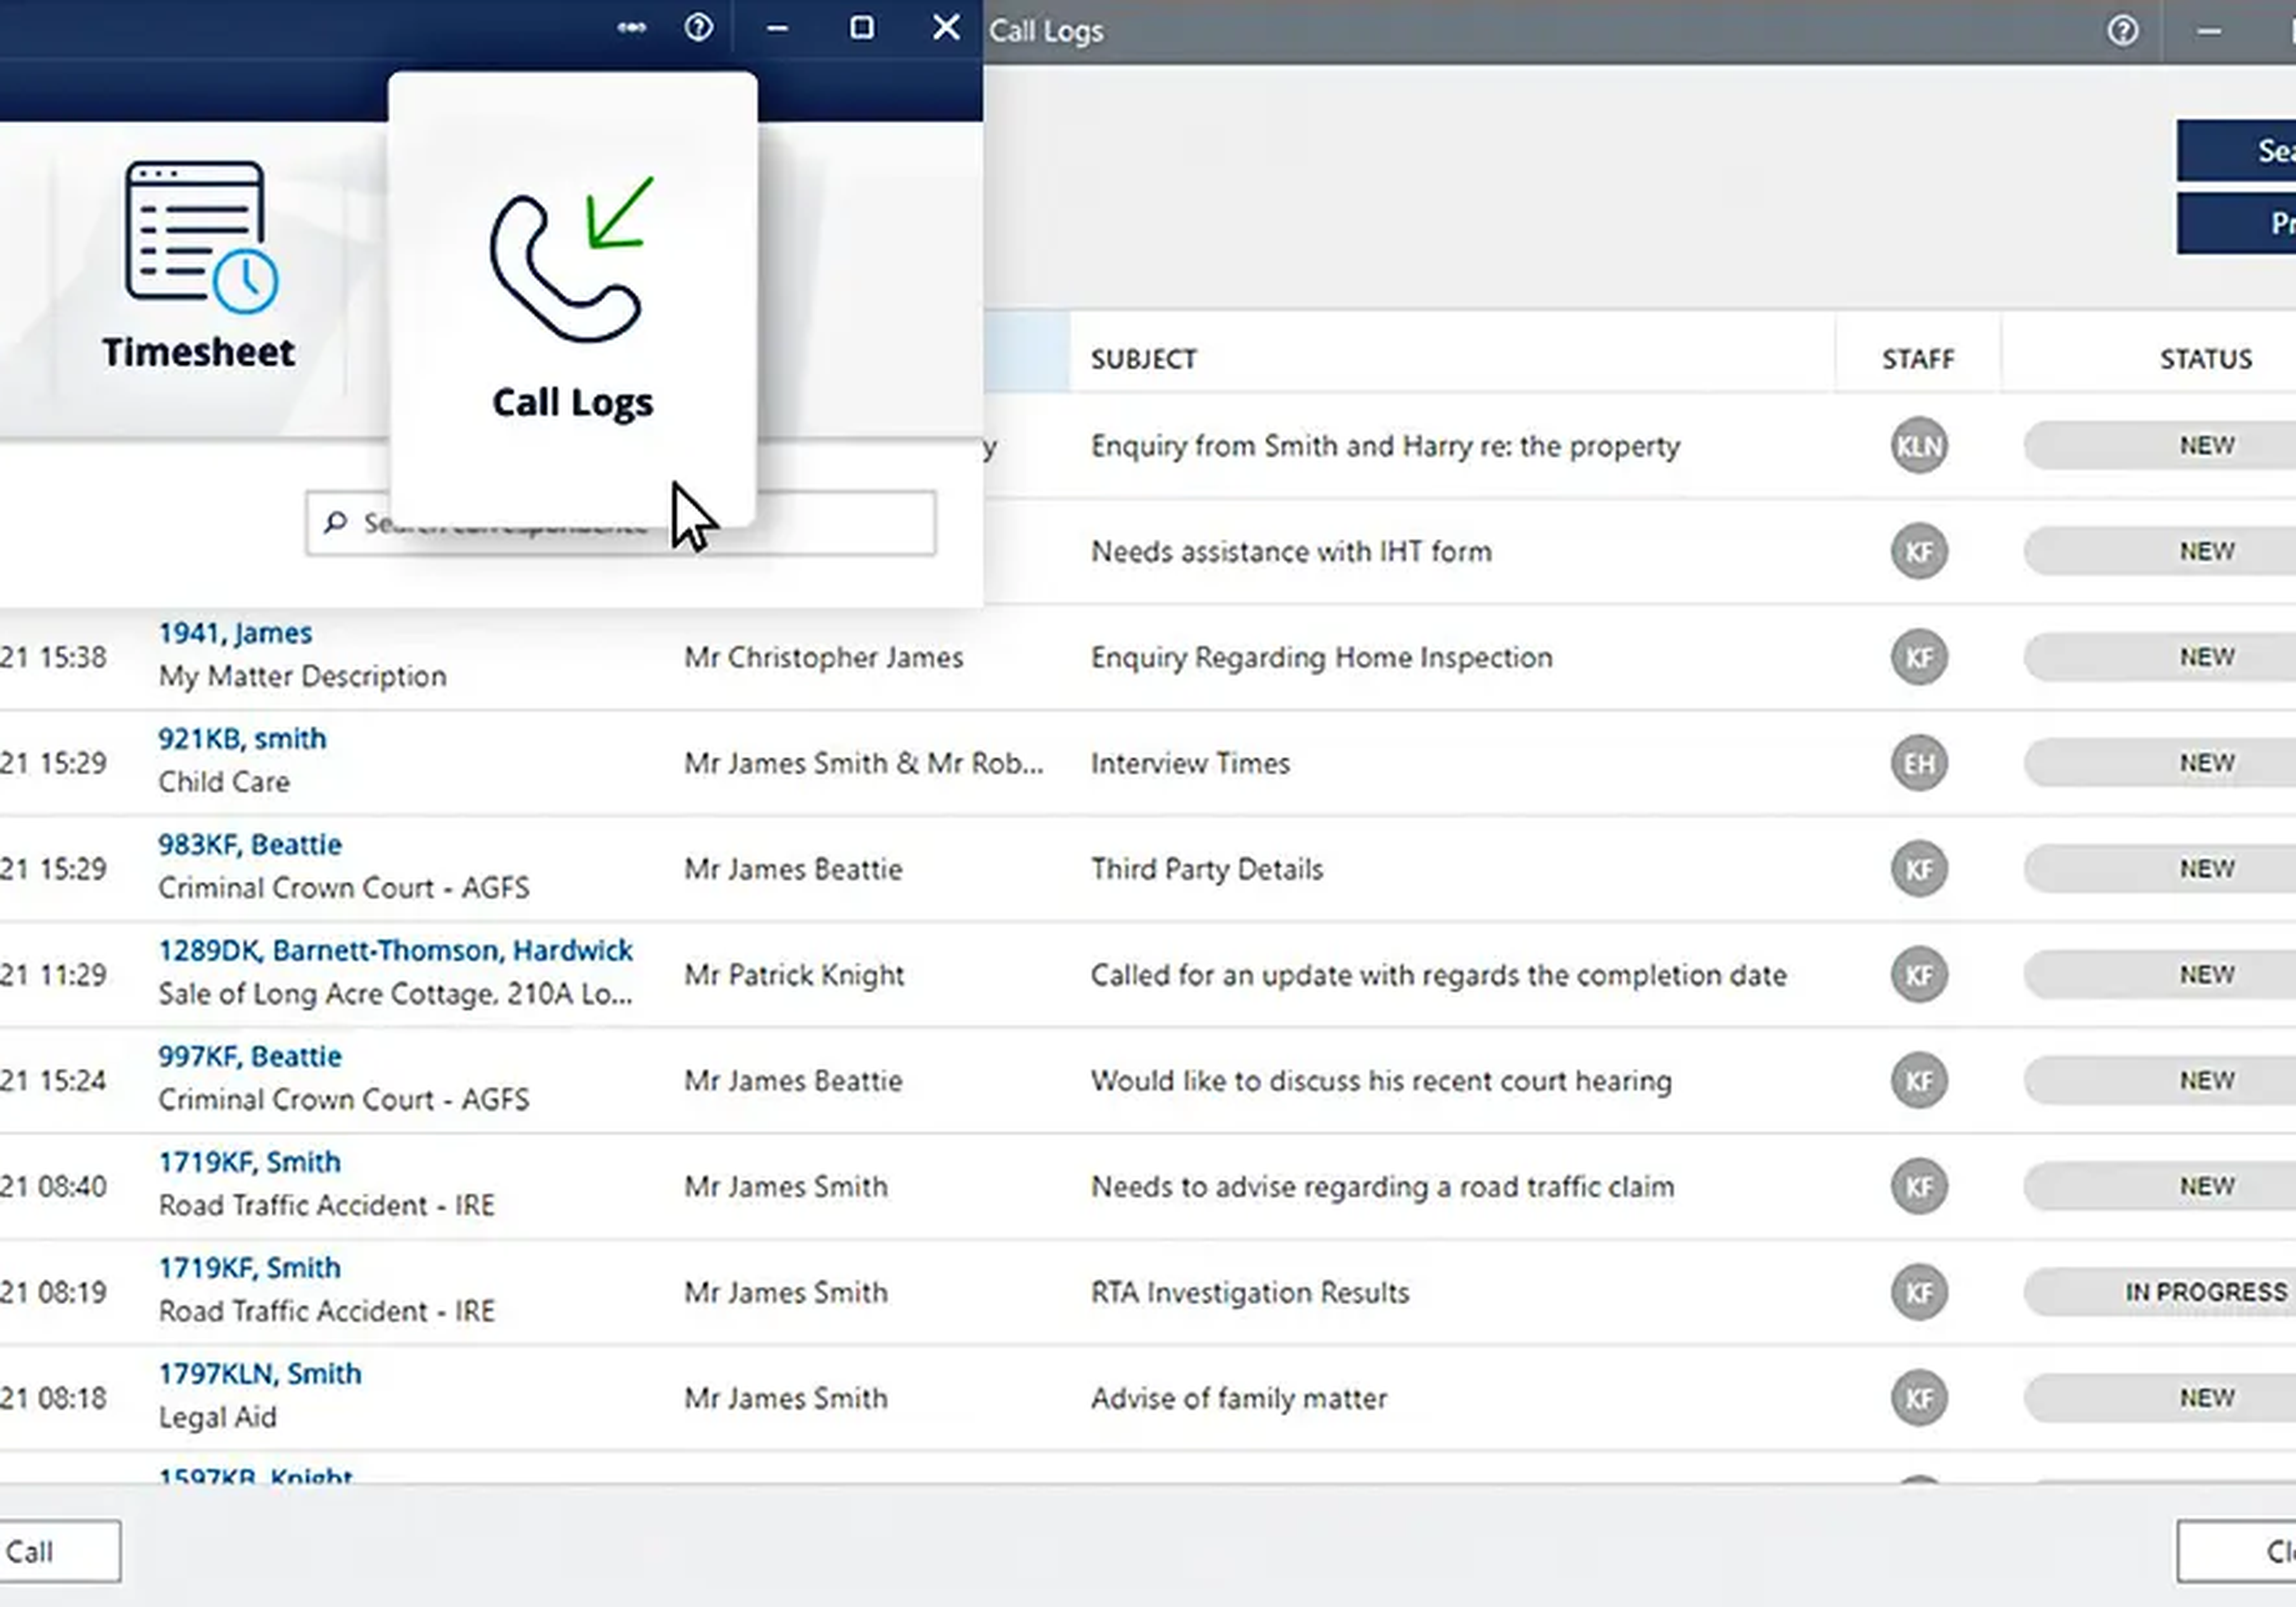Open matter link 997KF, Beattie
The height and width of the screenshot is (1607, 2296).
tap(250, 1057)
